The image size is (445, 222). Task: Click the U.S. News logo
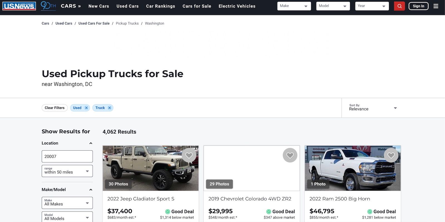[19, 5]
